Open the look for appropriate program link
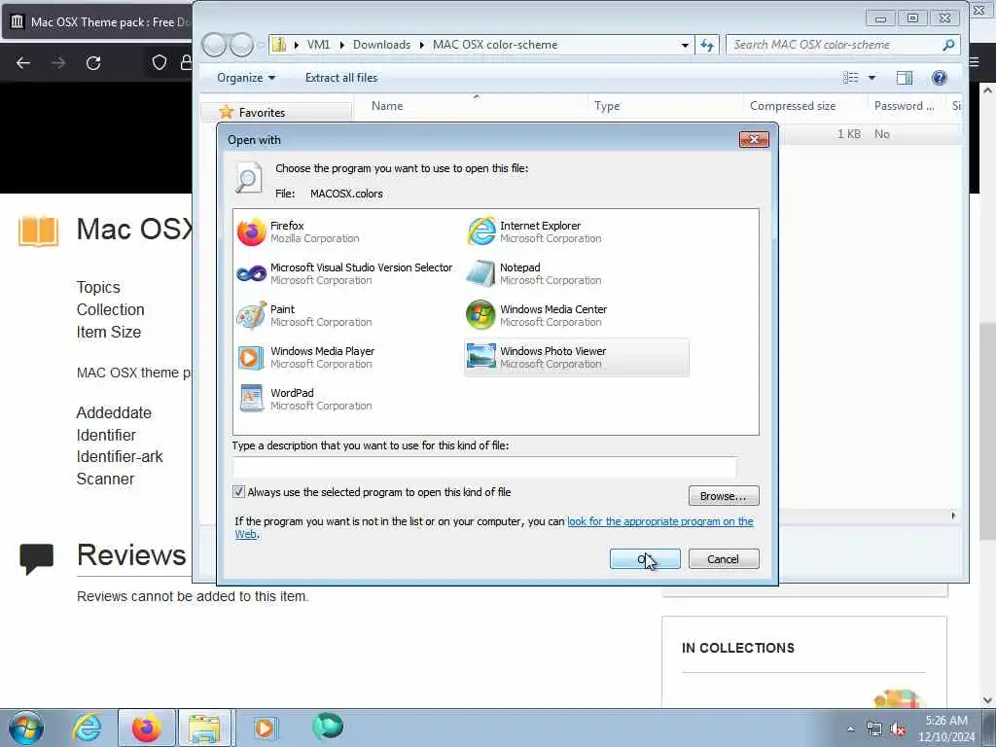996x747 pixels. tap(660, 521)
